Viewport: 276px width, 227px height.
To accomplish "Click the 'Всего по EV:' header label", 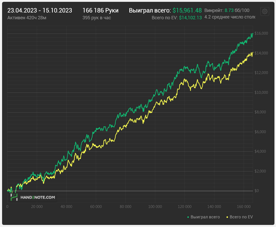I will pyautogui.click(x=165, y=18).
